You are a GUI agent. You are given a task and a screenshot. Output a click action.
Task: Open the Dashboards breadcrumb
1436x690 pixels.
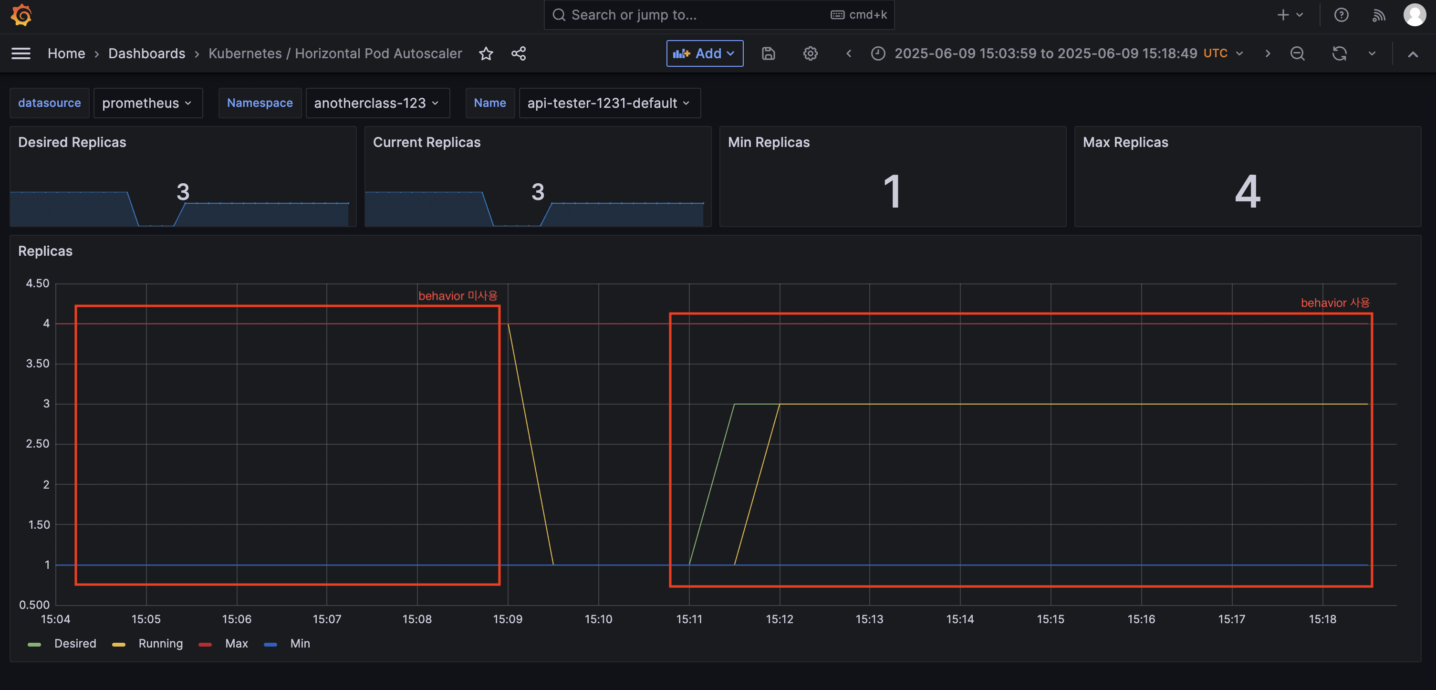click(x=146, y=53)
